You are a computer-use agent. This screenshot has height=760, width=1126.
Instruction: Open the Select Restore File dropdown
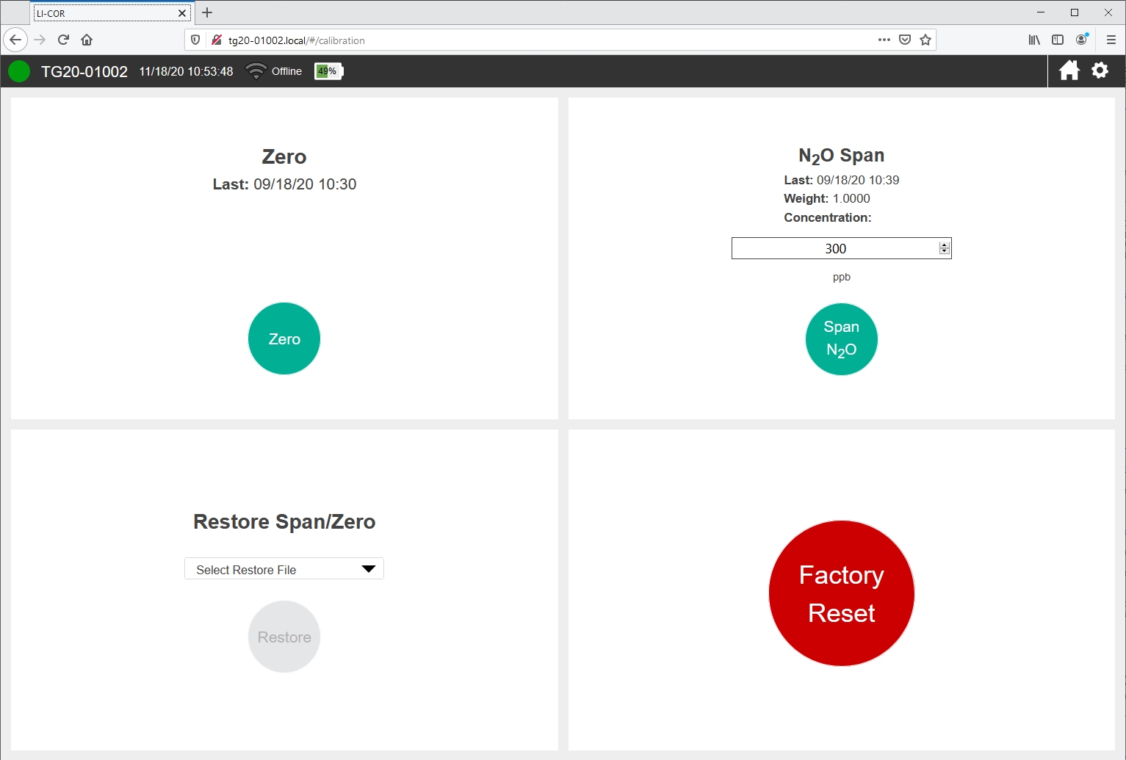pyautogui.click(x=284, y=569)
